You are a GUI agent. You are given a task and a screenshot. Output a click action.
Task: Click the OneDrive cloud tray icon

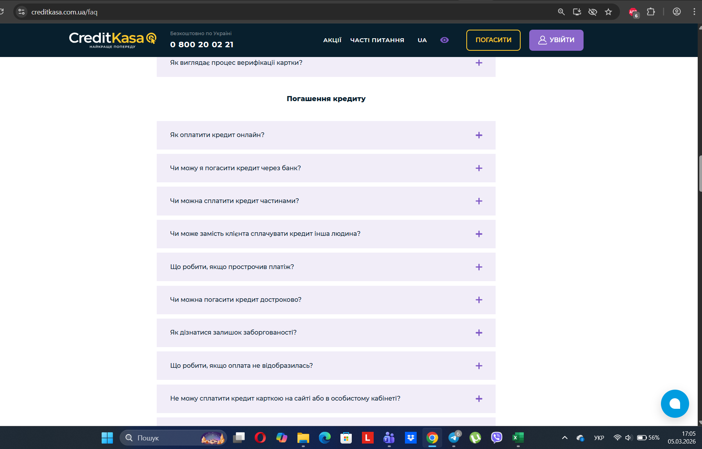[x=580, y=438]
